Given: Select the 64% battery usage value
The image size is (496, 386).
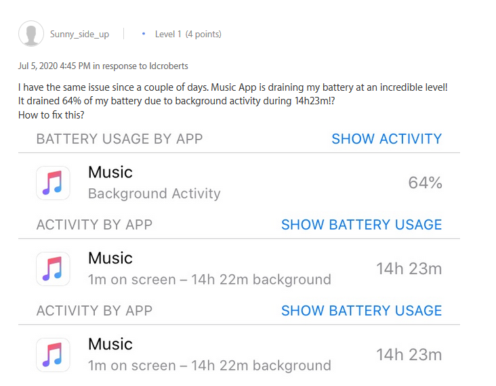Looking at the screenshot, I should [x=425, y=183].
